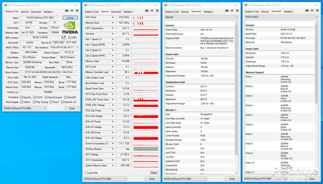Click scrollbar in NVIDIA BIOS list
323x184 pixels.
point(317,63)
